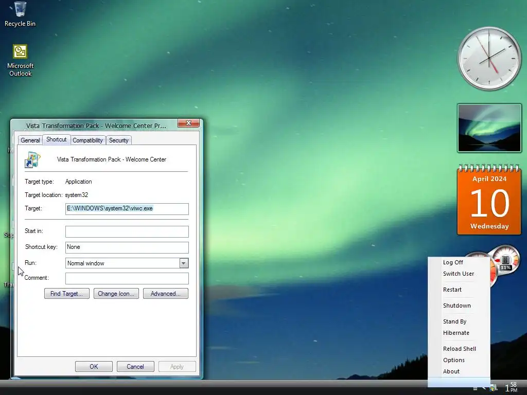527x395 pixels.
Task: Select the Microsoft Outlook desktop icon
Action: [x=20, y=61]
